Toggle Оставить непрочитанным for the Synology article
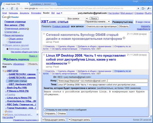Viewport: 153px width, 123px height. [64, 49]
